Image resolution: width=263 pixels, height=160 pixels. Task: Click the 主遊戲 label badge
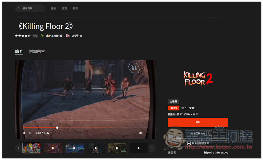tap(173, 101)
